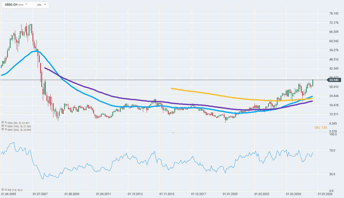344x198 pixels.
Task: Remove the EMA 100 indicator with X
Action: coord(6,126)
